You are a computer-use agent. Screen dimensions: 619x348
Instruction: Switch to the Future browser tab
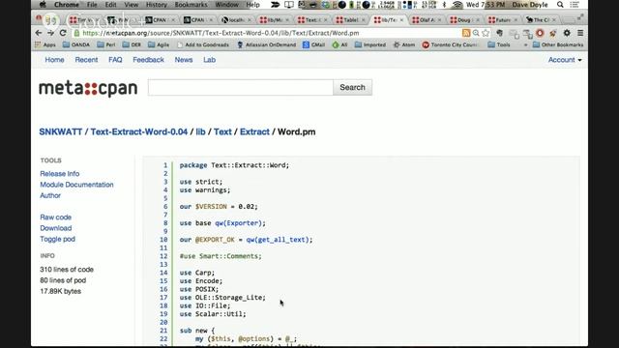point(502,19)
